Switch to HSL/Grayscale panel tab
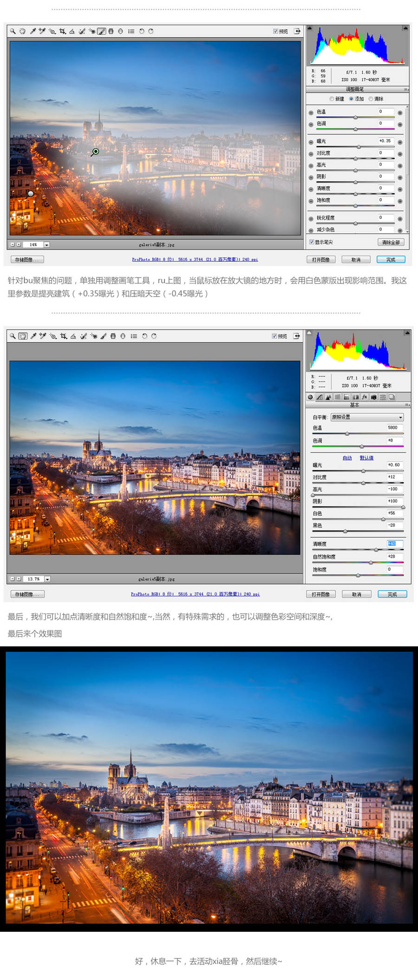Viewport: 418px width, 974px height. point(338,397)
